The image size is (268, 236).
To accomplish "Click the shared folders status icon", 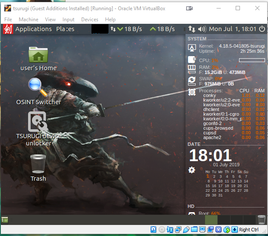I will pyautogui.click(x=194, y=230).
